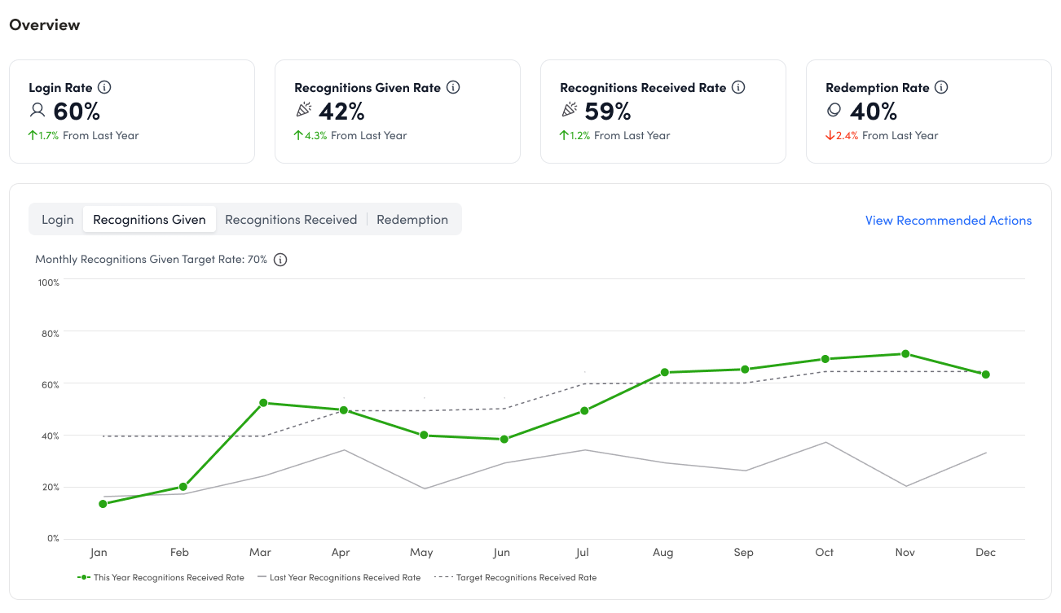Click the redemption icon beside 40%
The image size is (1061, 613).
pyautogui.click(x=834, y=111)
